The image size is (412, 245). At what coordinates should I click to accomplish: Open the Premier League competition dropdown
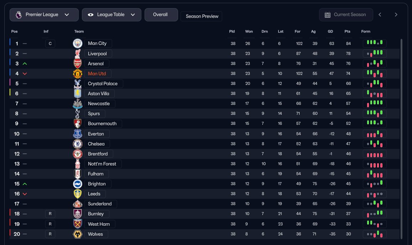tap(44, 15)
